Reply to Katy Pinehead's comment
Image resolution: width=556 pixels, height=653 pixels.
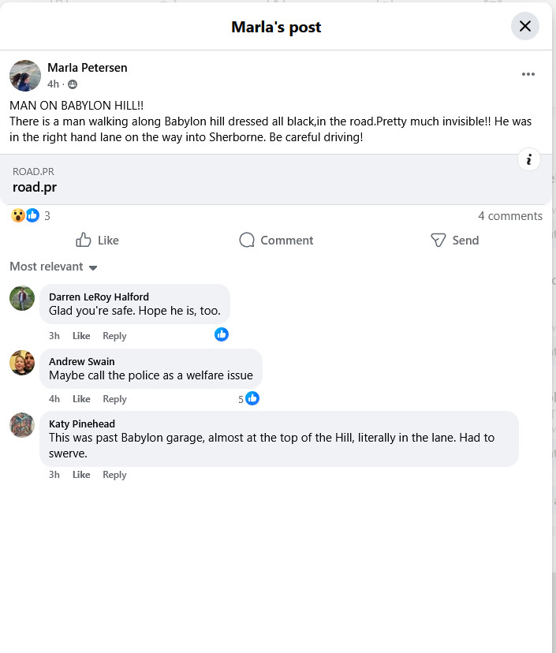(114, 475)
